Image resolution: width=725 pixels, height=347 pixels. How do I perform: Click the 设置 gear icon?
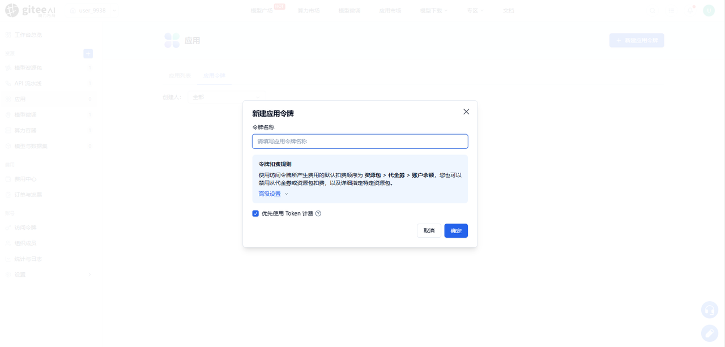(8, 275)
